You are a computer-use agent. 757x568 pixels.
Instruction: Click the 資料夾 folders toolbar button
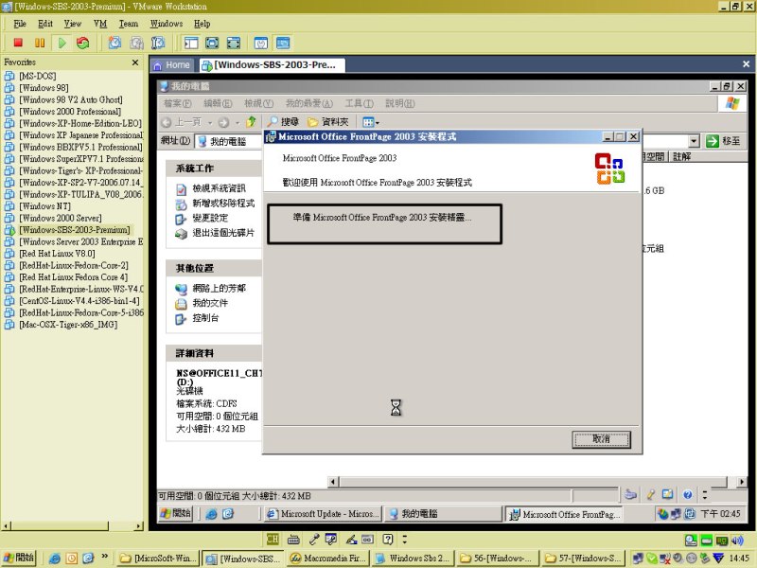coord(328,122)
